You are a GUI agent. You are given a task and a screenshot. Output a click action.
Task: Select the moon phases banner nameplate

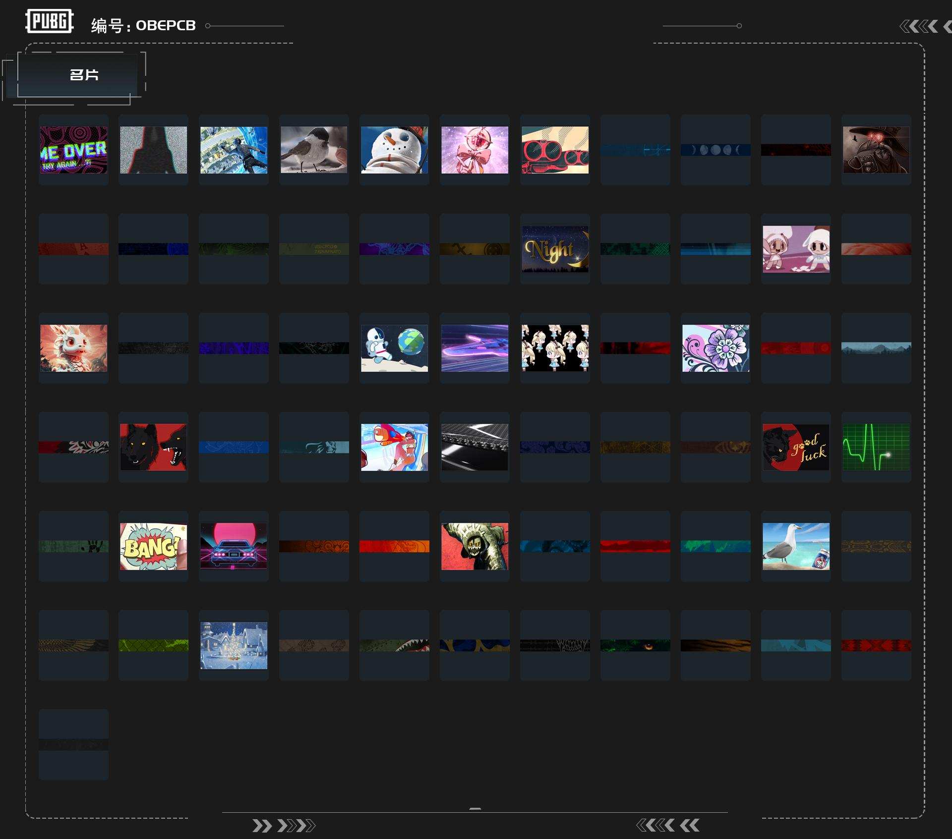click(x=715, y=150)
